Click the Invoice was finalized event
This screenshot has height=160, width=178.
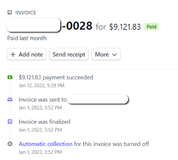(x=45, y=122)
